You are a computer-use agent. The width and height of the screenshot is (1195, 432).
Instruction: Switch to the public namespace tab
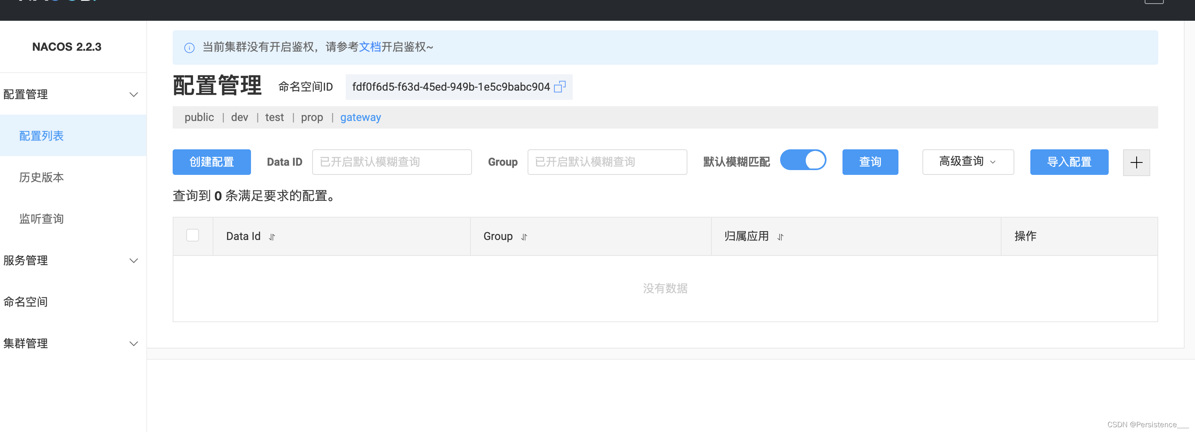point(199,117)
